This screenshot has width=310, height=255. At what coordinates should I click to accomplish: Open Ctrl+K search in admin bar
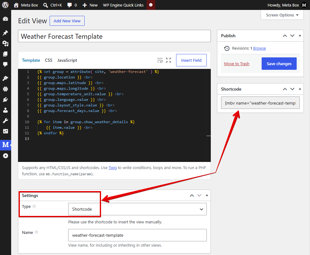pyautogui.click(x=53, y=5)
